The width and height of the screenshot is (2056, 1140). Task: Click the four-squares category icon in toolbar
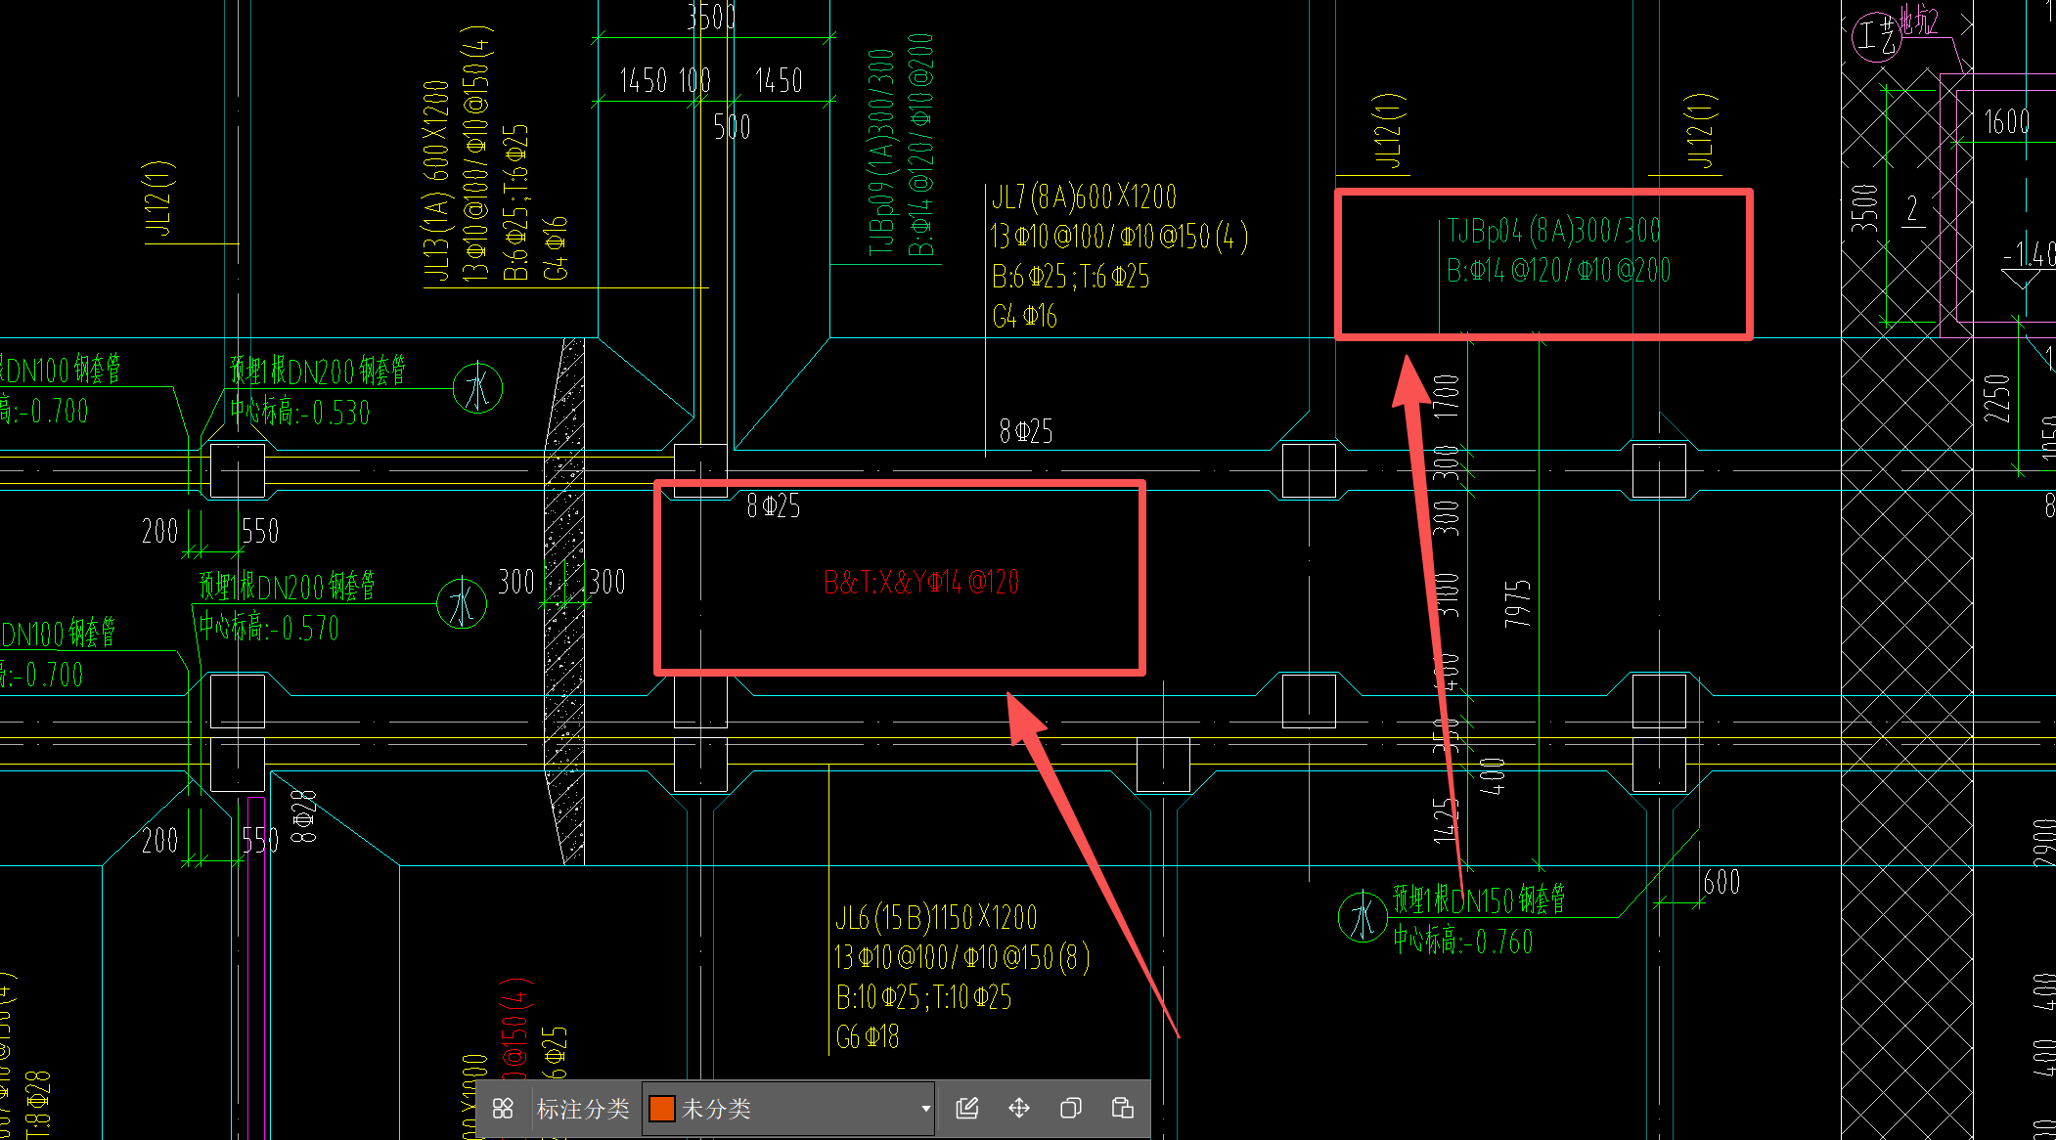tap(503, 1108)
